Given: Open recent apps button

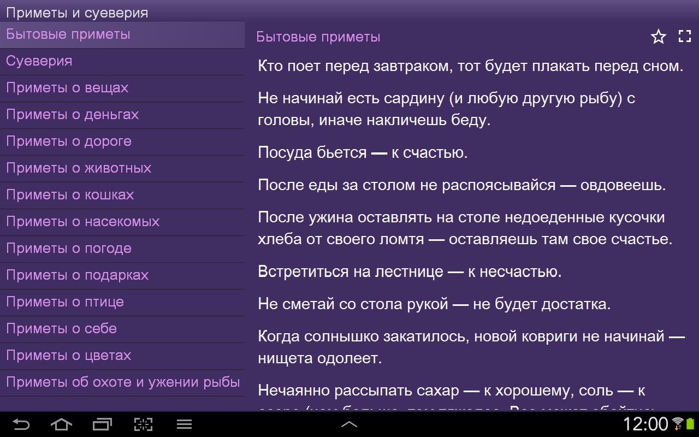Looking at the screenshot, I should pyautogui.click(x=102, y=424).
